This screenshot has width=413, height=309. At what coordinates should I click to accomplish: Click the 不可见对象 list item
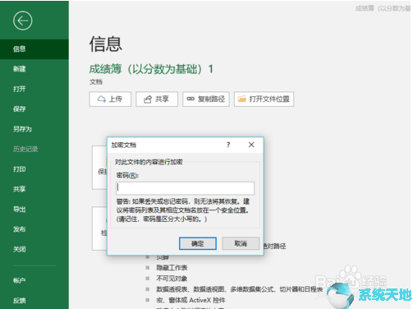coord(172,279)
